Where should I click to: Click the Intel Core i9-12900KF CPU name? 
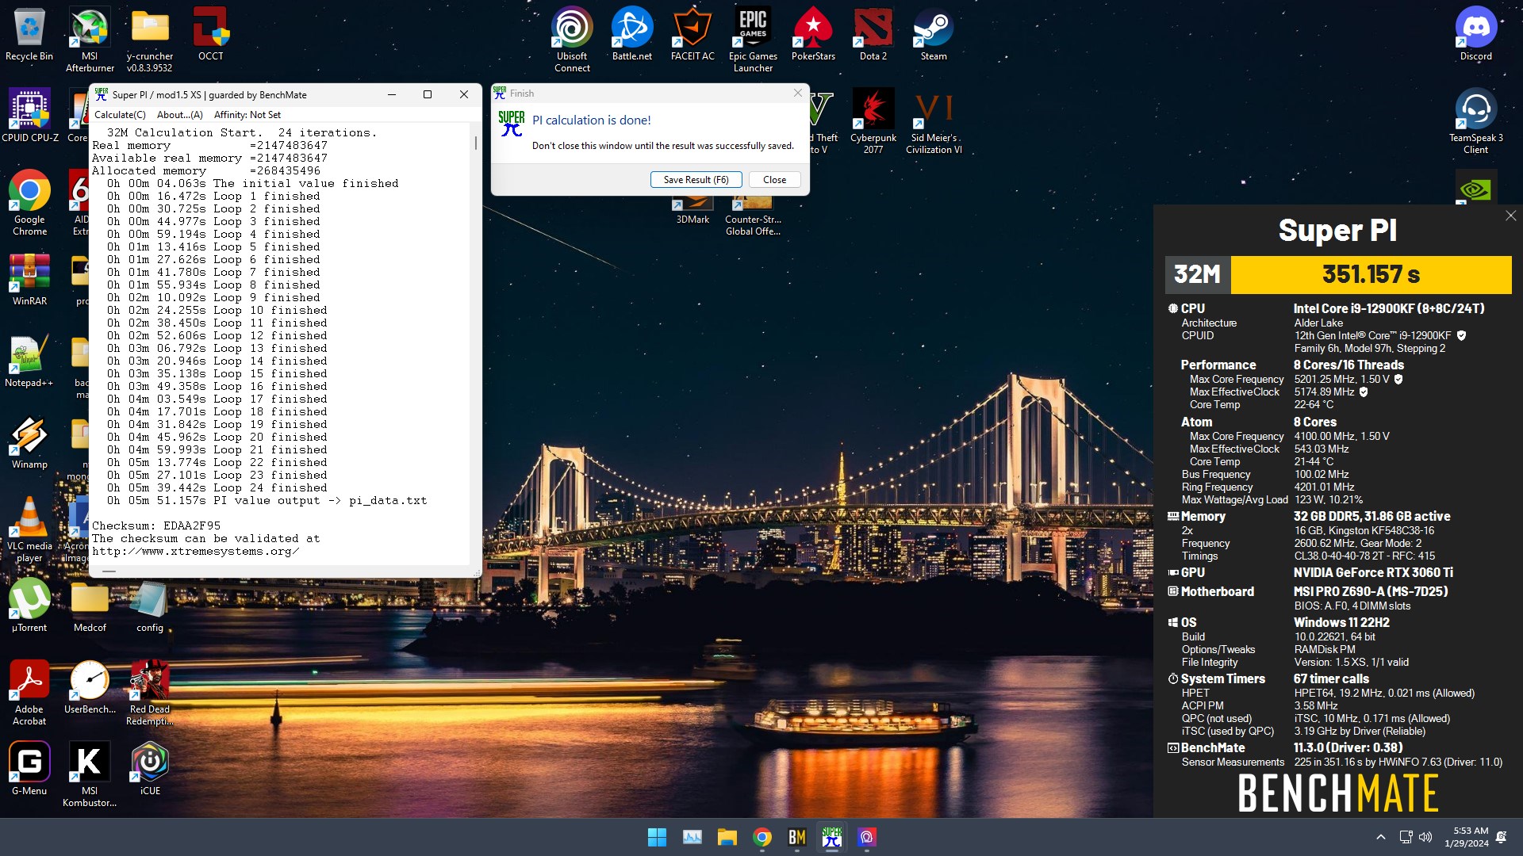(1389, 308)
